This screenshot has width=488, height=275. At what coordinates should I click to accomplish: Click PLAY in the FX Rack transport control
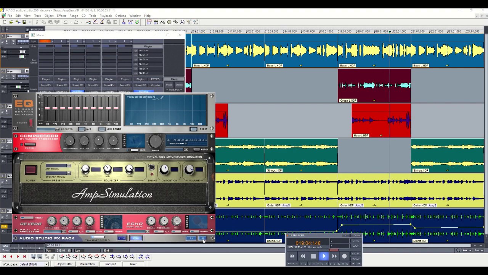[x=136, y=238]
